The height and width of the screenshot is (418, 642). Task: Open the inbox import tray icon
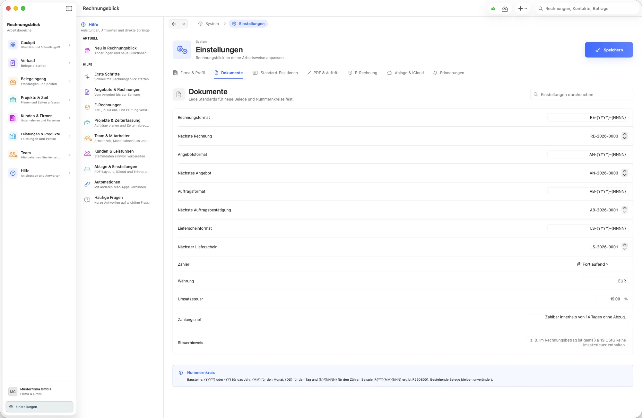coord(505,9)
